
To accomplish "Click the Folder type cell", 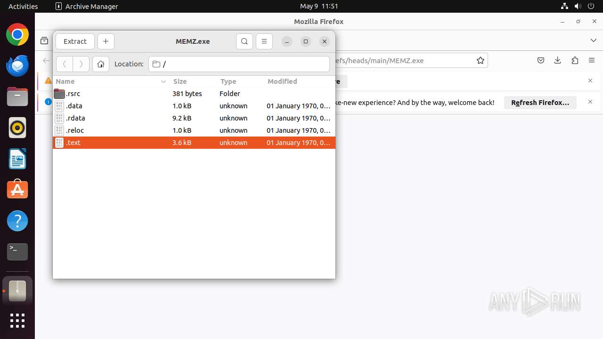I will click(230, 94).
